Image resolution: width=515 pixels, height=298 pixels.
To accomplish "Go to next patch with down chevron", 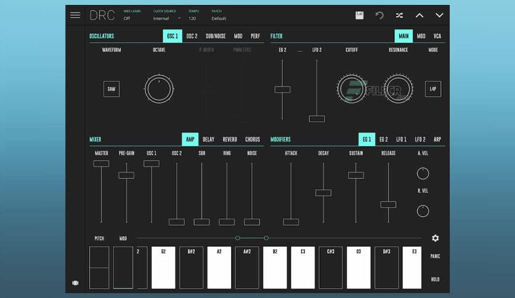I will tap(439, 15).
